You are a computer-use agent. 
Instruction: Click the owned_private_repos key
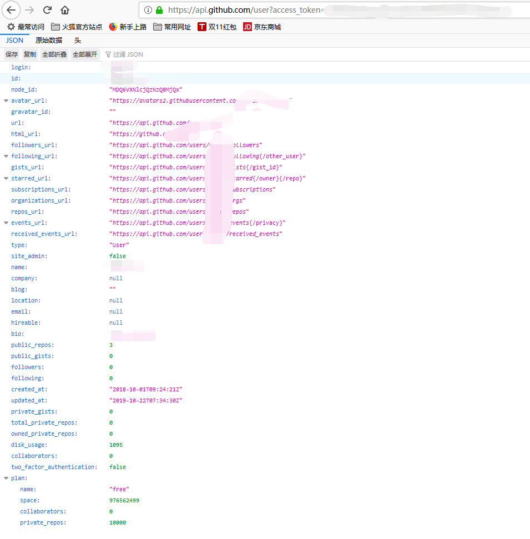(44, 434)
